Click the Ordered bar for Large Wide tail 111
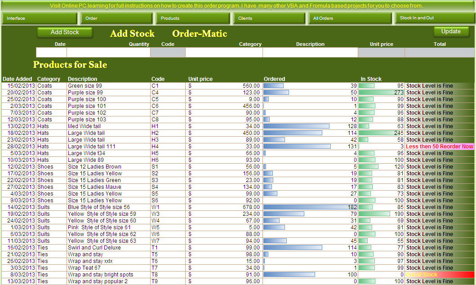476x285 pixels. coord(297,147)
